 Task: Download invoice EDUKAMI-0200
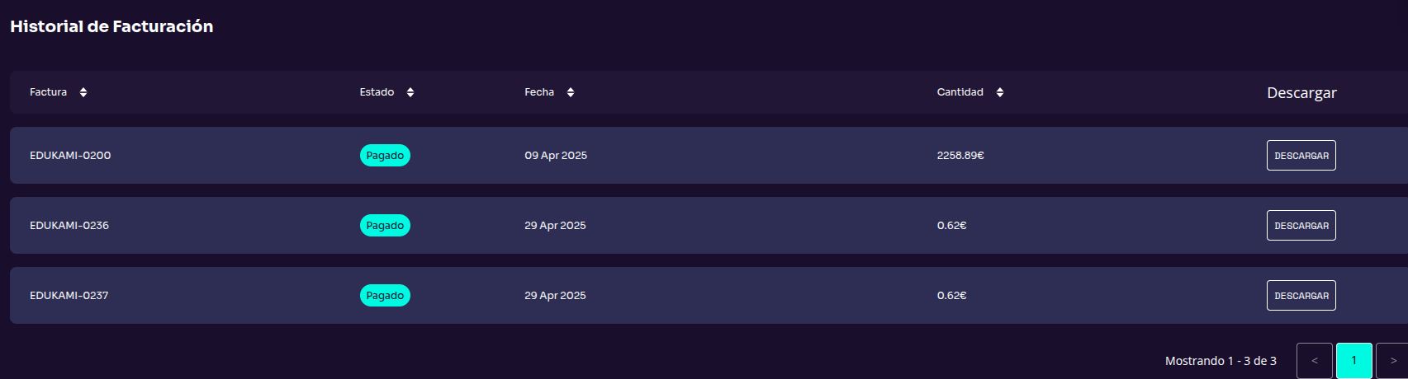[x=1301, y=156]
